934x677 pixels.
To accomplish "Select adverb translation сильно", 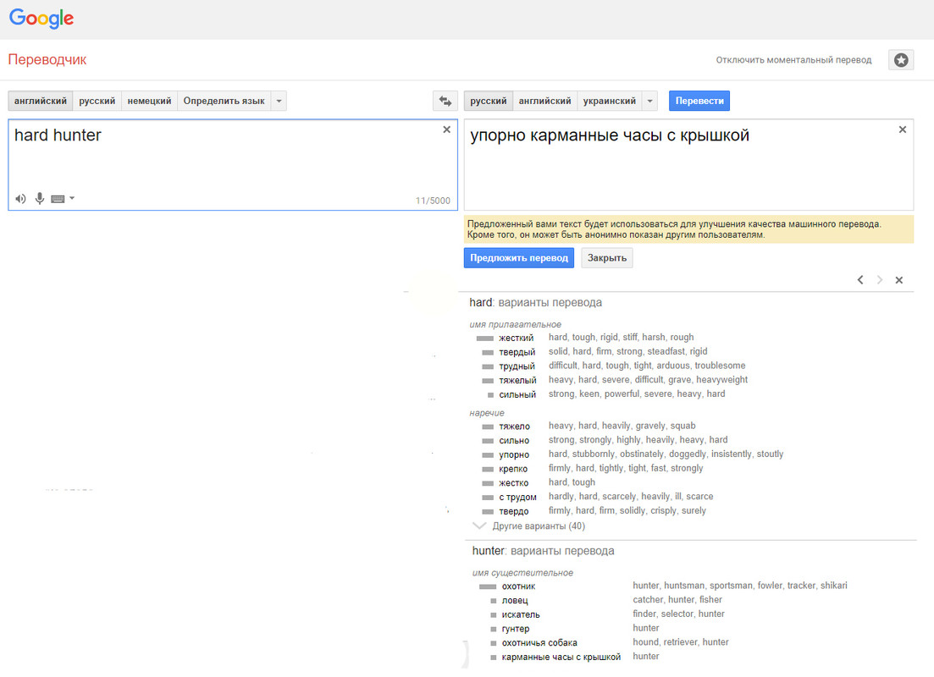I will click(514, 441).
